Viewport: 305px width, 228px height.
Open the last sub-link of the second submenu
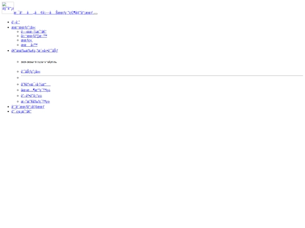36,101
